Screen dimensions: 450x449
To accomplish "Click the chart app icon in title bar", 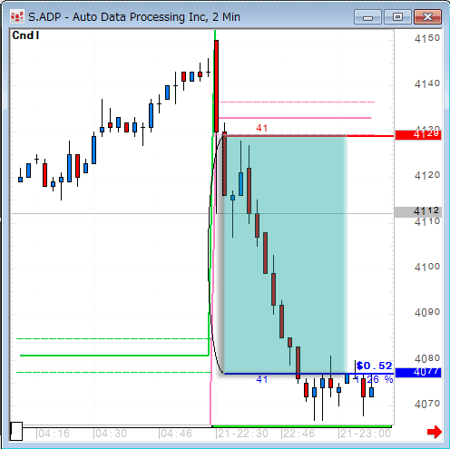I will (x=17, y=17).
